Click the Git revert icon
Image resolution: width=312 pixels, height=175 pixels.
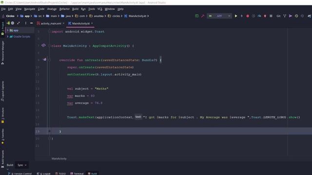[302, 16]
